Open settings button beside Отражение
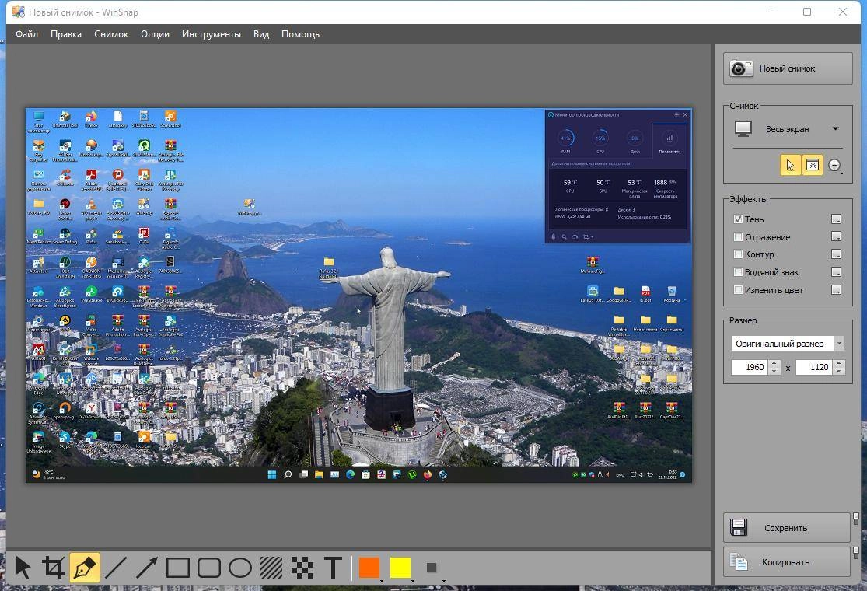Screen dimensions: 867x591 pyautogui.click(x=836, y=236)
